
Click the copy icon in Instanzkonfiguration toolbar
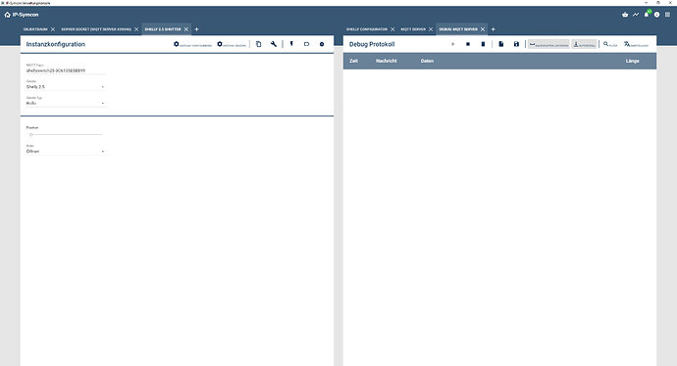click(x=258, y=44)
